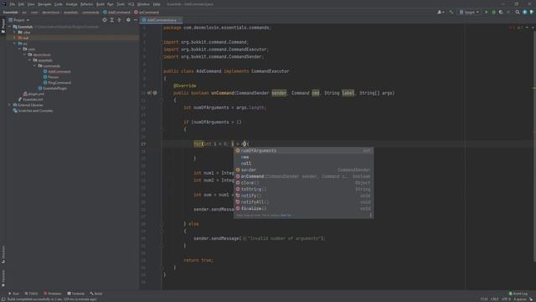
Task: Open Project panel gear settings
Action: point(128,20)
